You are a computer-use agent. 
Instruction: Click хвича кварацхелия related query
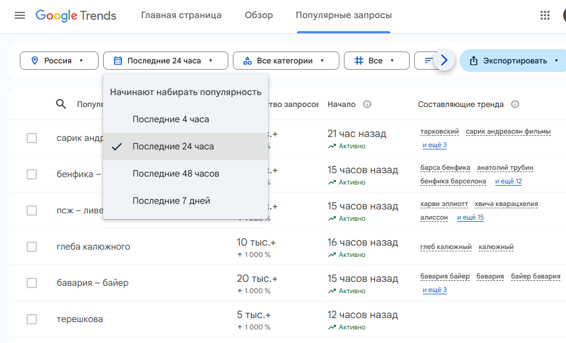click(506, 204)
